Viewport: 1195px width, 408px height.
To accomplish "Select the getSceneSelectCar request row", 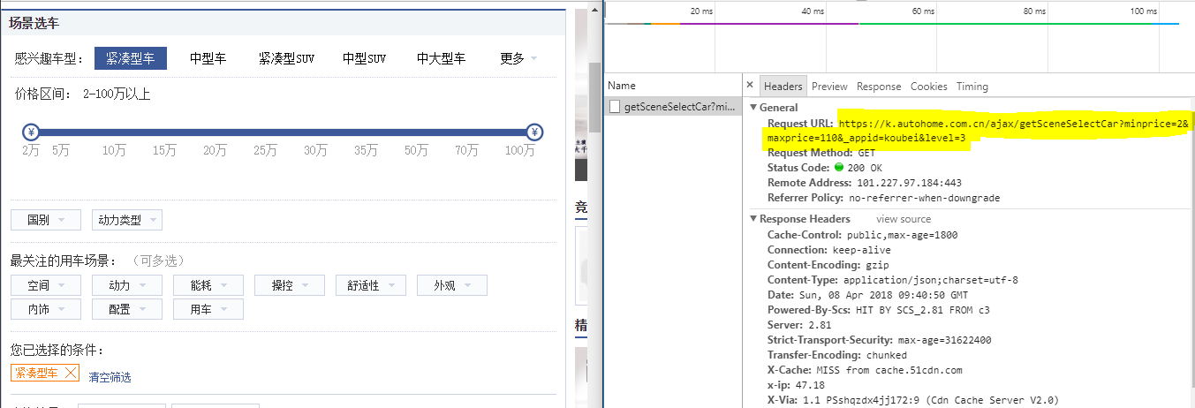I will pos(673,107).
